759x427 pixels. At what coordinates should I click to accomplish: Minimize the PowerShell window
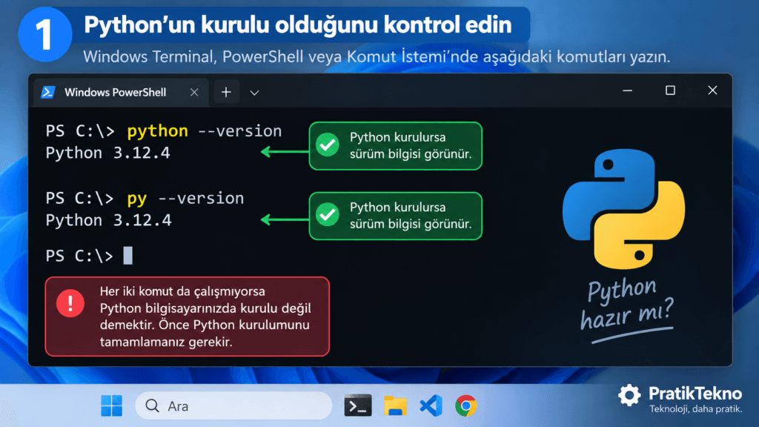627,90
